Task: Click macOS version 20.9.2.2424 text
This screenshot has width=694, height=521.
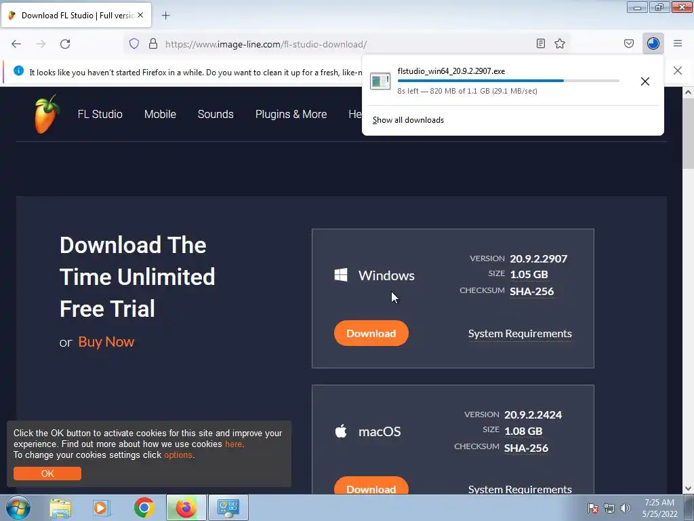Action: pos(533,415)
